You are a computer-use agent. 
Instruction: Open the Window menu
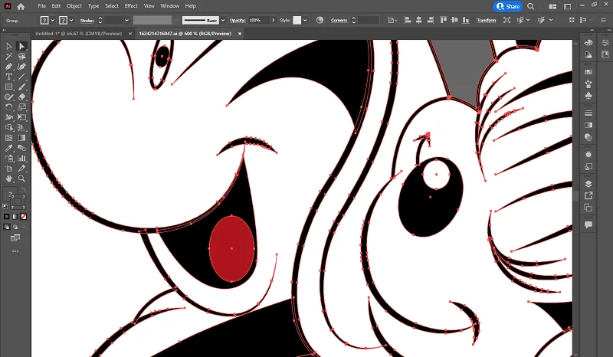pyautogui.click(x=169, y=6)
